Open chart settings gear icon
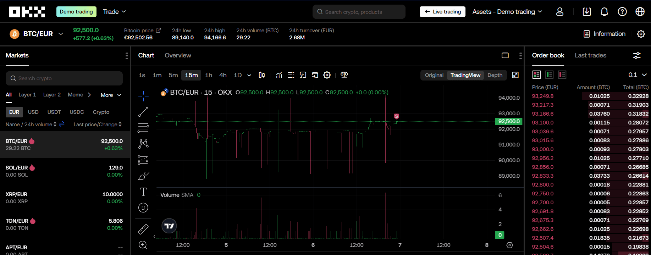Screen dimensions: 651x255 tap(327, 75)
